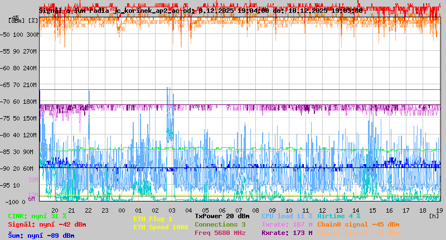Screen dimensions: 446x240
Task: Click the 00 hour tick on time axis
Action: [122, 210]
